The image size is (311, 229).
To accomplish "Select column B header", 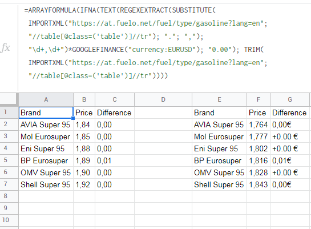I will (84, 99).
